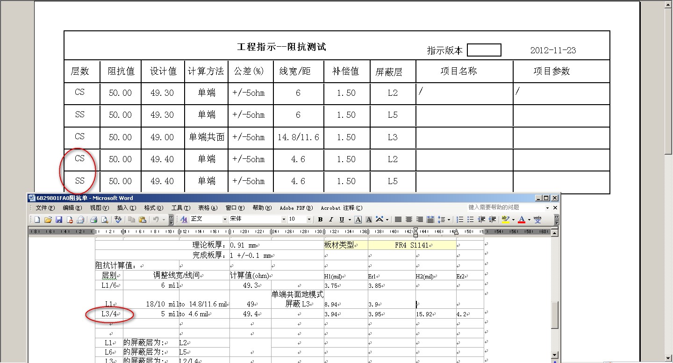Click the L3/4 cell in Word table
The width and height of the screenshot is (673, 363).
coord(109,314)
